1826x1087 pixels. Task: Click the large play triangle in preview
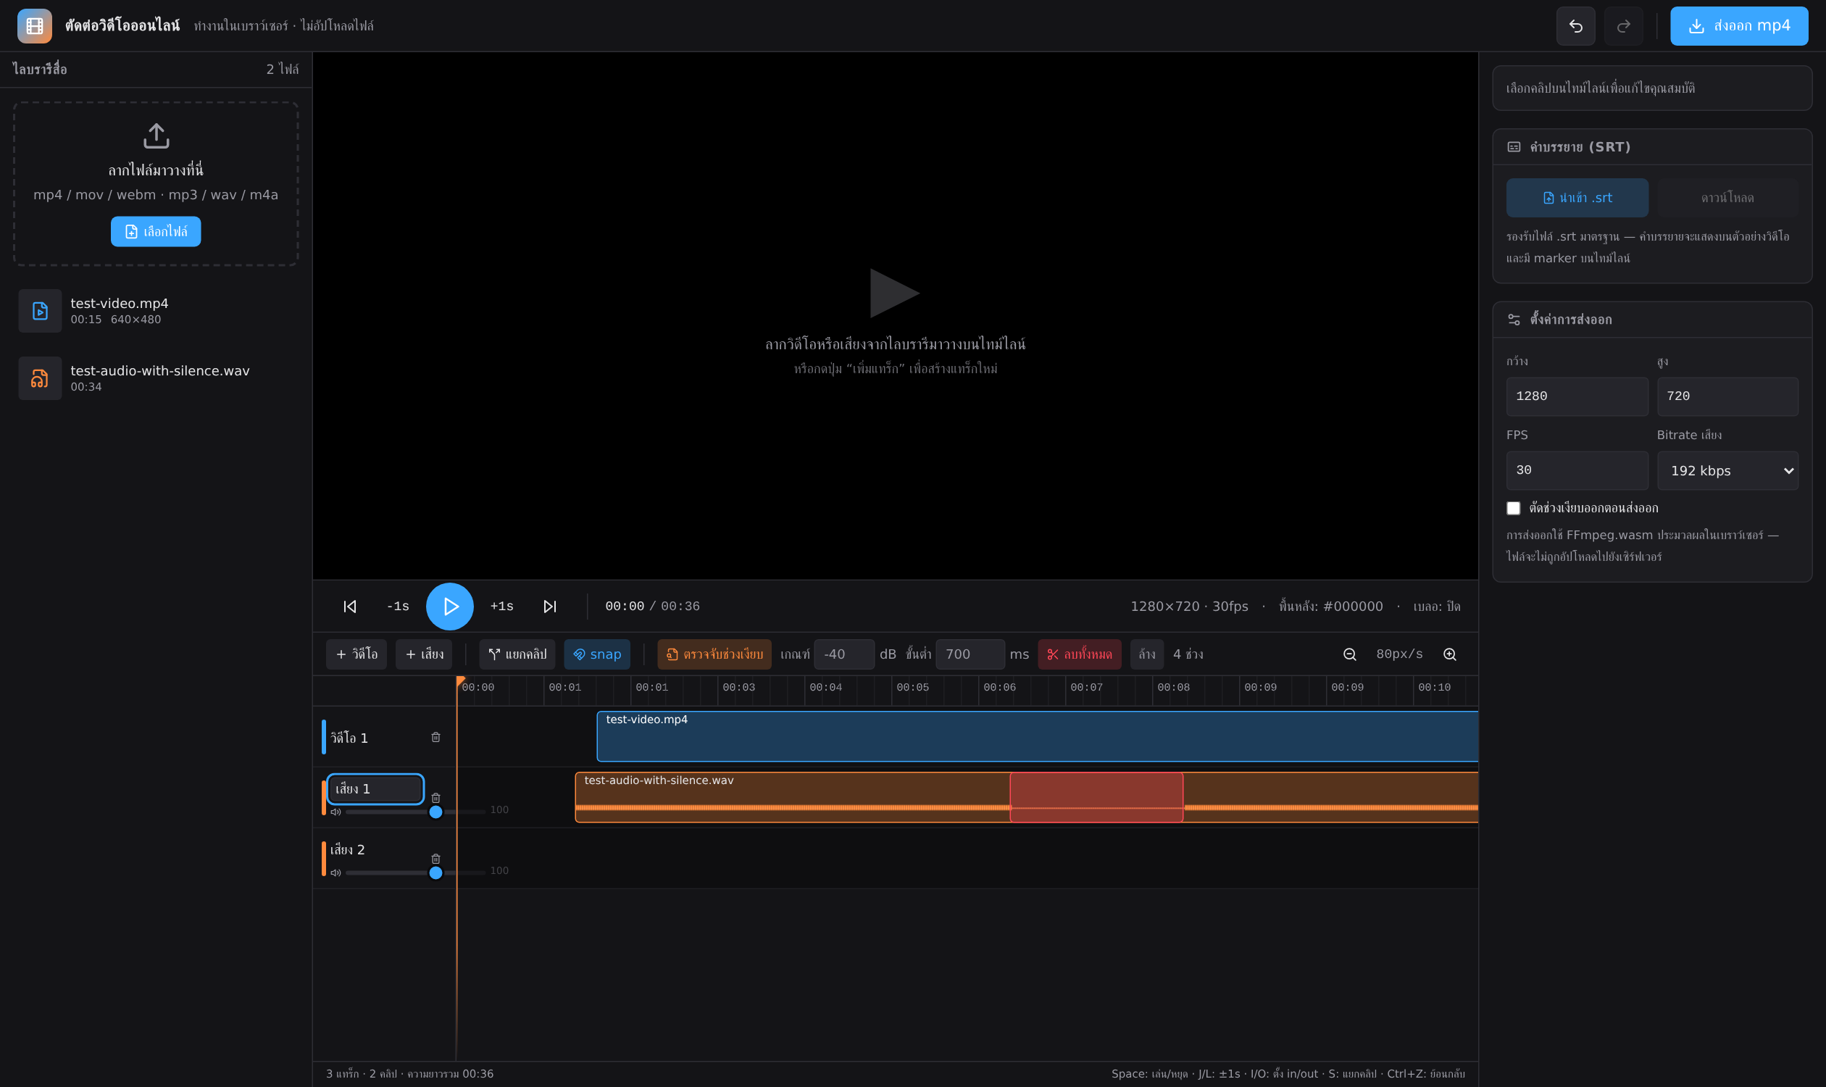click(x=894, y=293)
